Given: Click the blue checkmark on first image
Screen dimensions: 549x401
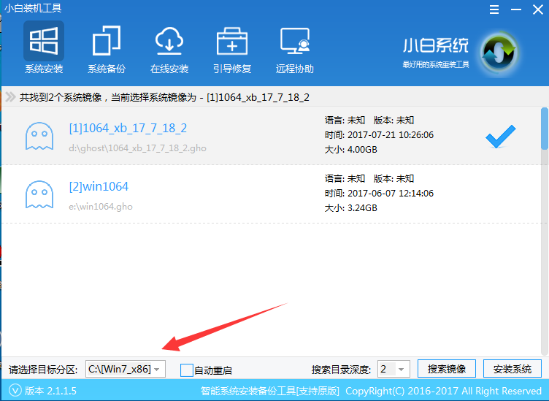Looking at the screenshot, I should (x=500, y=137).
